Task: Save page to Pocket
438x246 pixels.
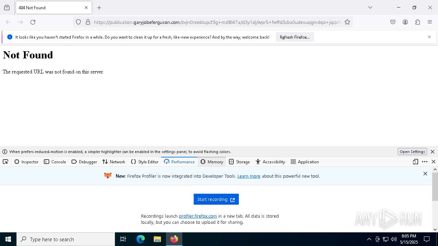Action: (393, 22)
